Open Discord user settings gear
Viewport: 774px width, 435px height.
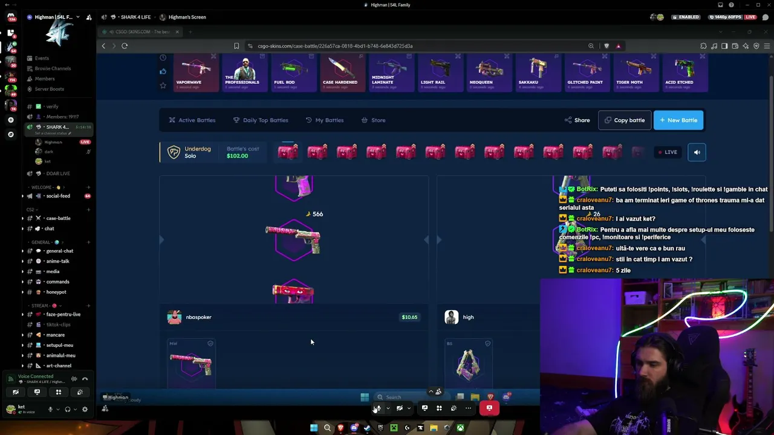pyautogui.click(x=85, y=409)
